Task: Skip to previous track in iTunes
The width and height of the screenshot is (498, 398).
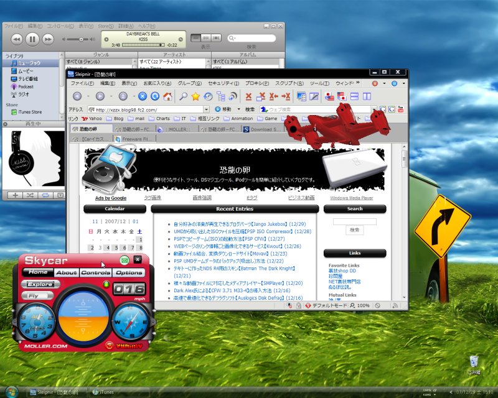Action: click(17, 39)
